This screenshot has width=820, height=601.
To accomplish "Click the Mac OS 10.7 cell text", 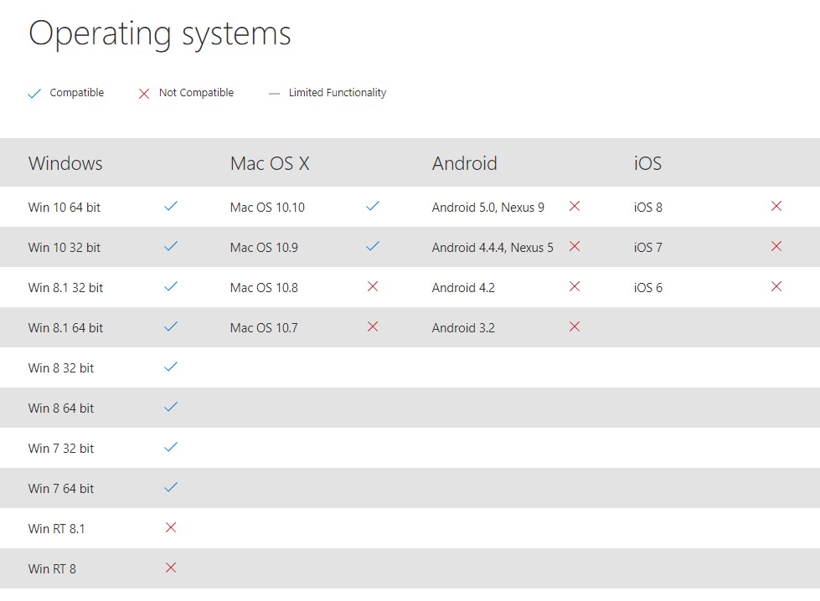I will 264,328.
